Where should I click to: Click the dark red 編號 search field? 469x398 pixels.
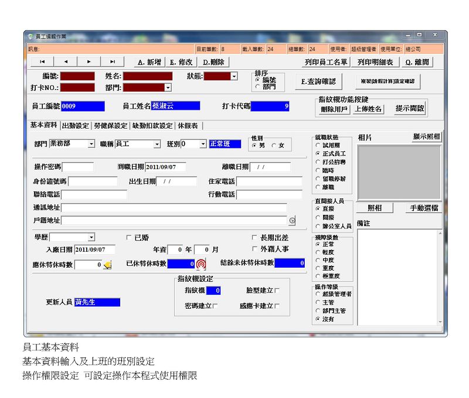pyautogui.click(x=77, y=76)
